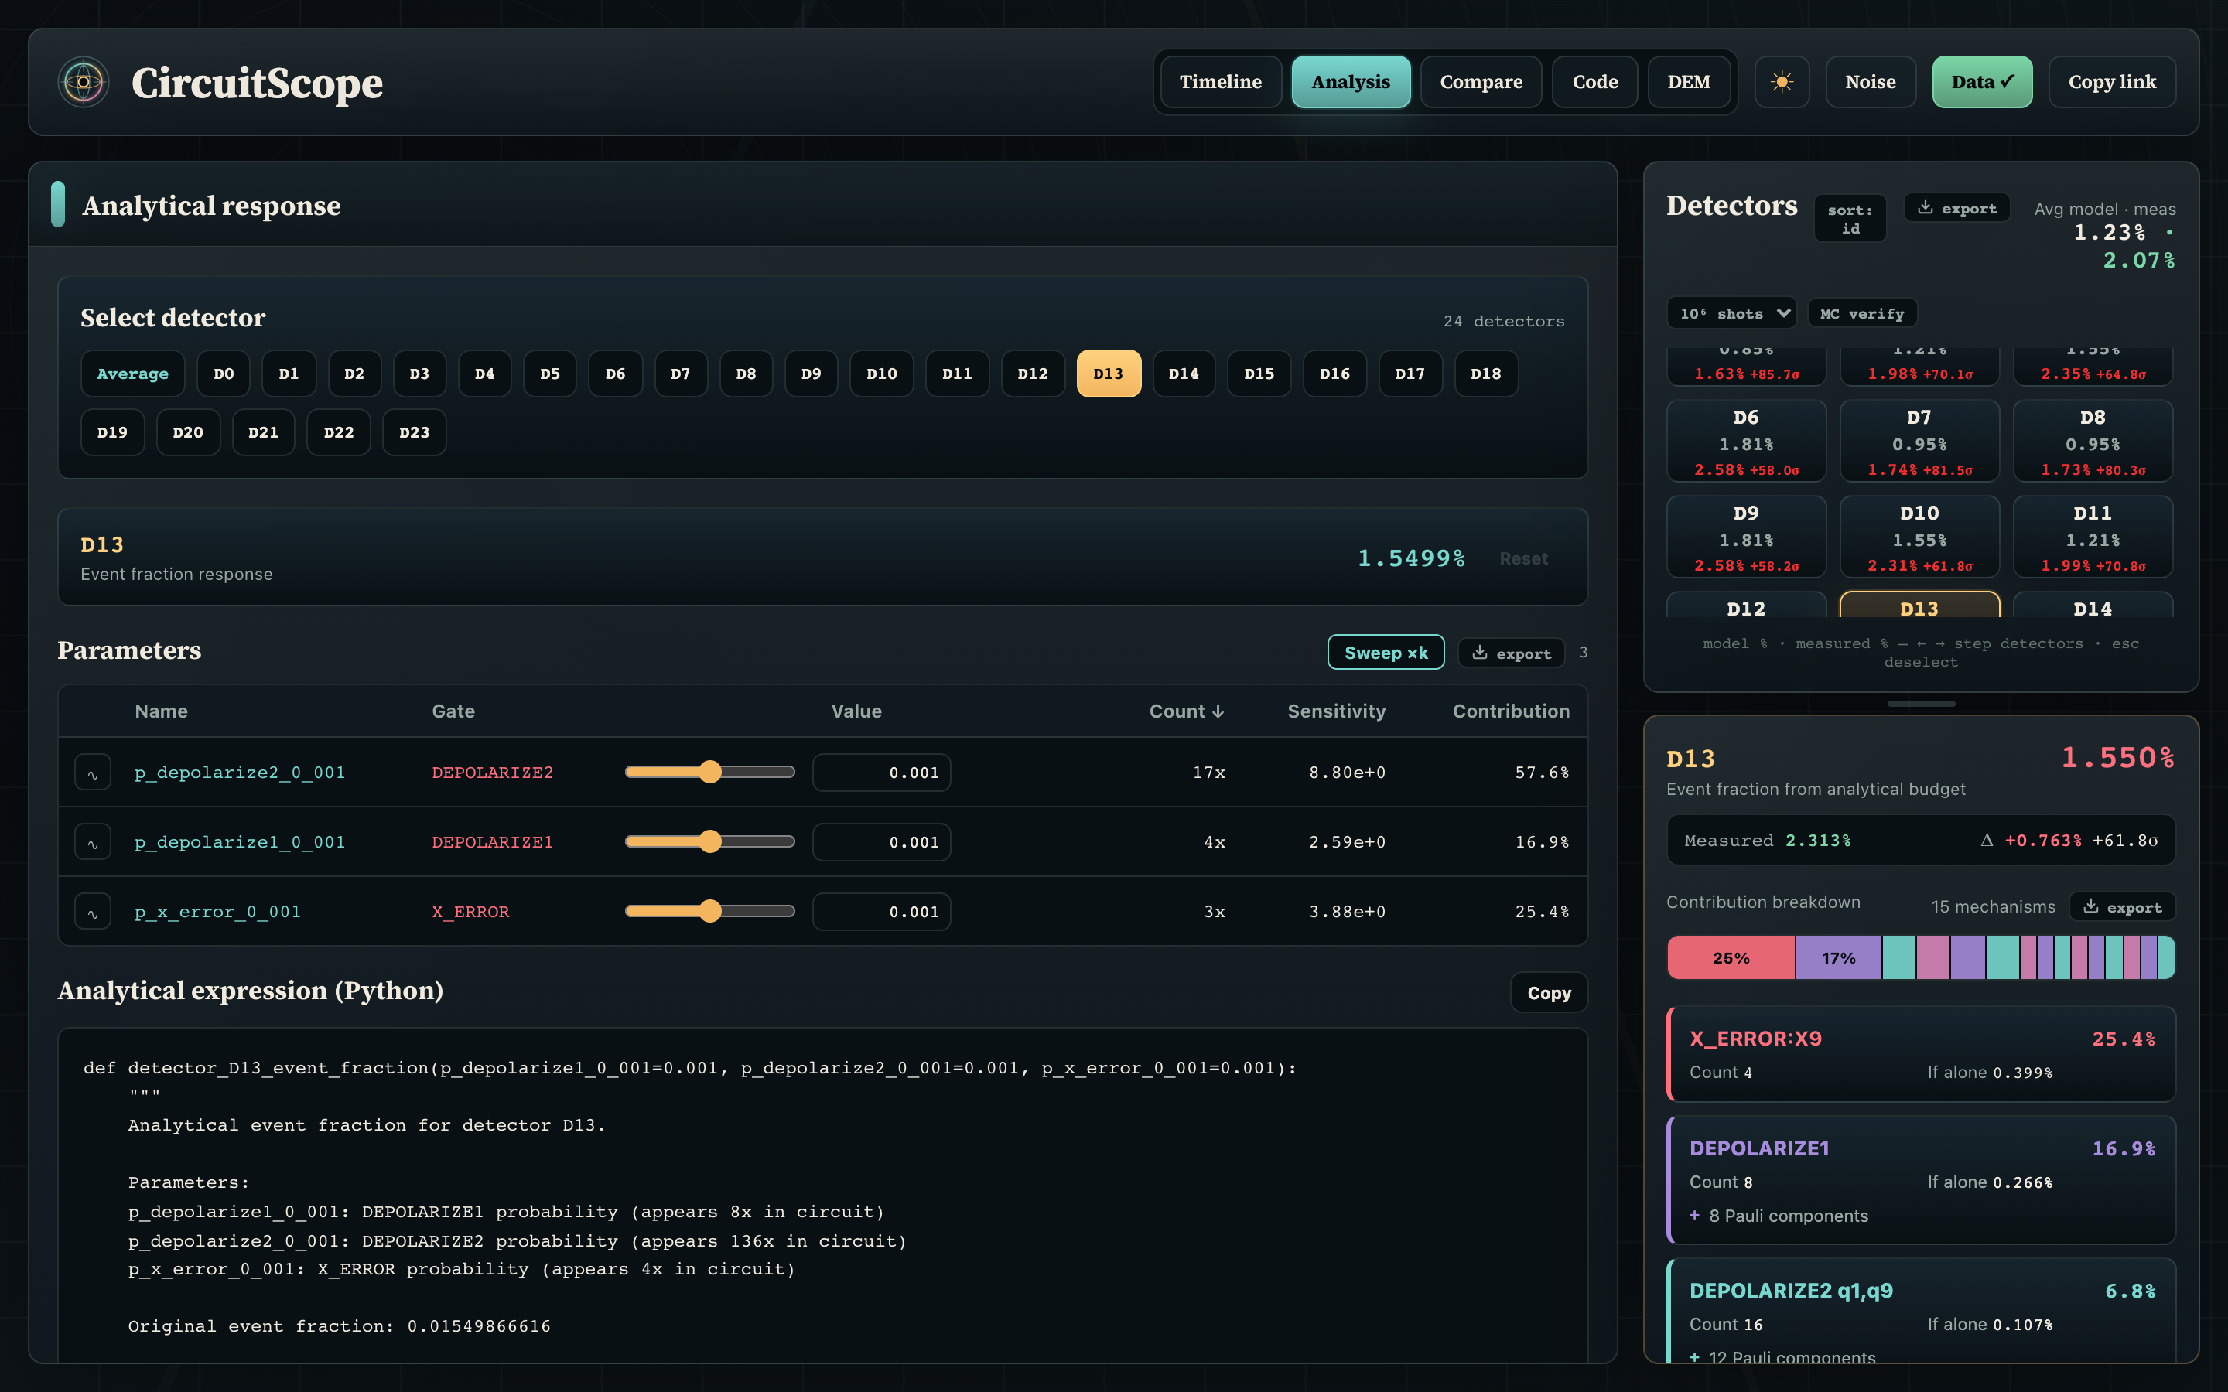Select the D6 detector card
This screenshot has height=1392, width=2228.
coord(1747,441)
